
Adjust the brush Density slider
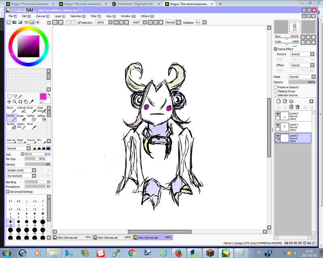coord(38,164)
